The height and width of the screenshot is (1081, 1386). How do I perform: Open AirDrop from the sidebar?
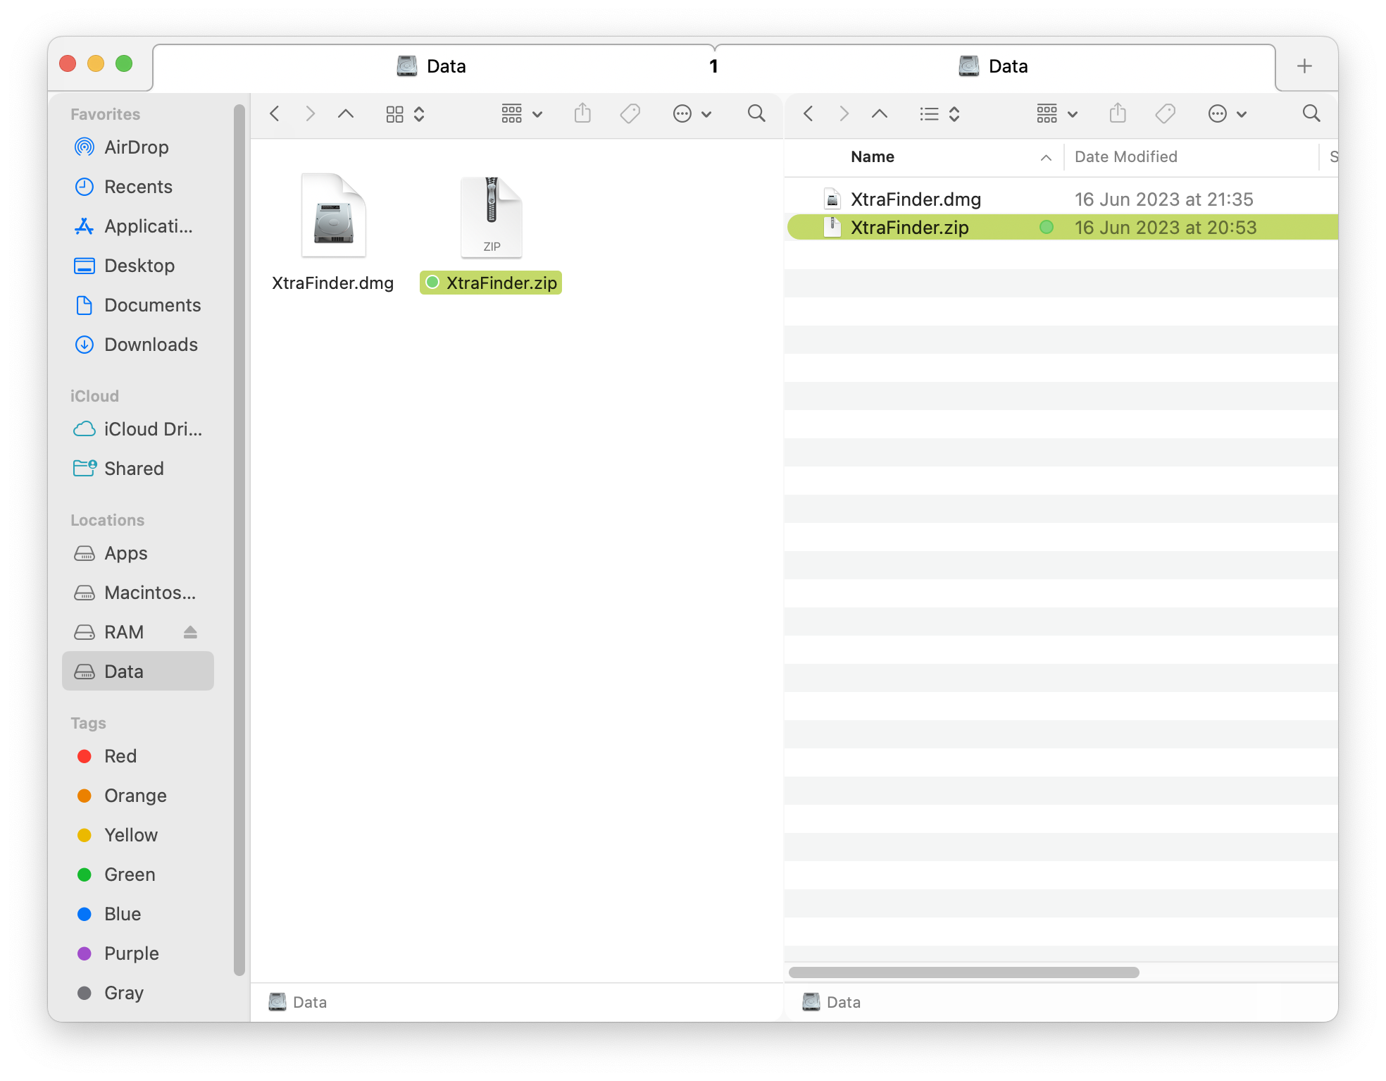136,147
